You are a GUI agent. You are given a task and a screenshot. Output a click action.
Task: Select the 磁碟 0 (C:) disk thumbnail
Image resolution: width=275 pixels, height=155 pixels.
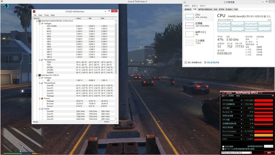[x=190, y=34]
